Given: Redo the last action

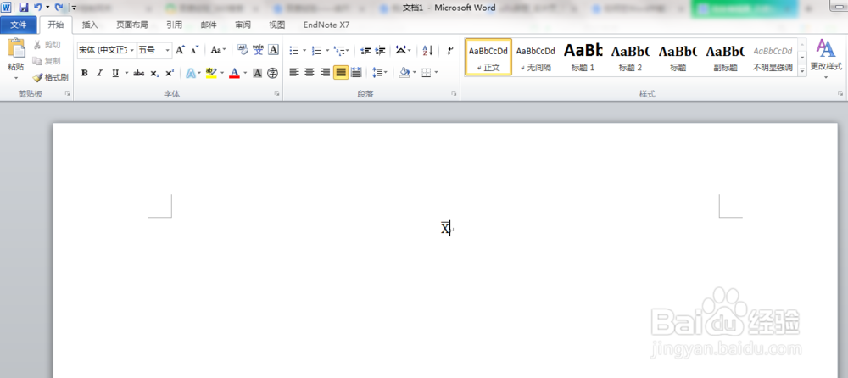Looking at the screenshot, I should pyautogui.click(x=59, y=8).
